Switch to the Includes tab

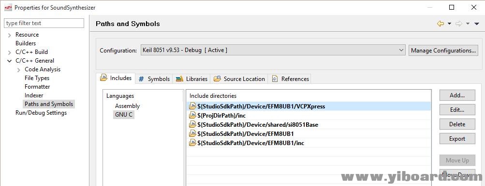point(116,78)
